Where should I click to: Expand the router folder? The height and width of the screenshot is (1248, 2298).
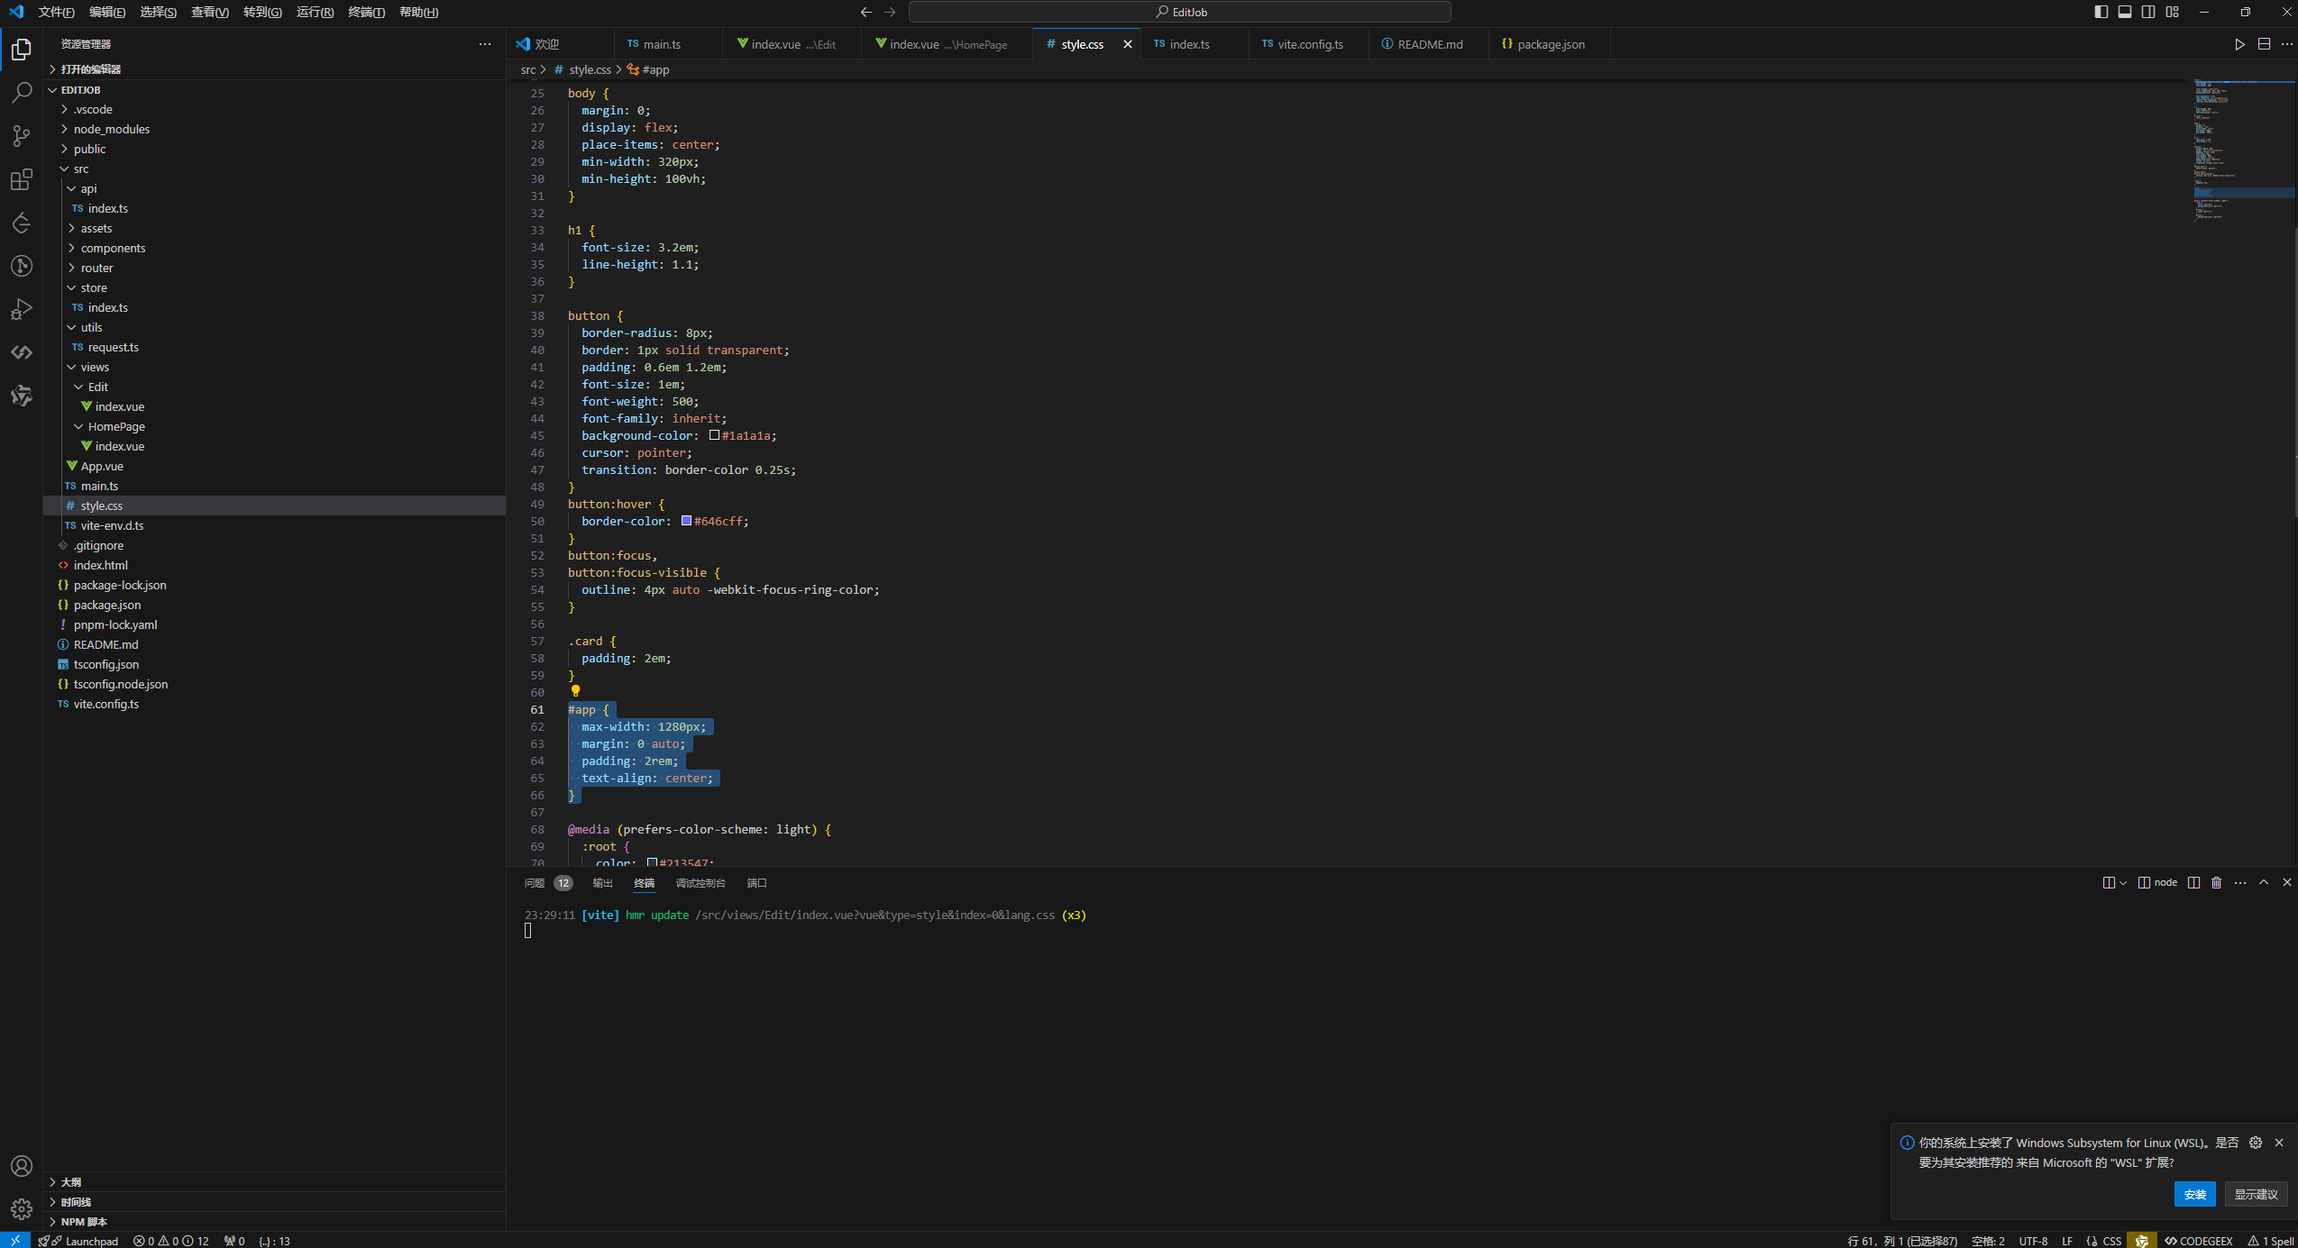274,268
